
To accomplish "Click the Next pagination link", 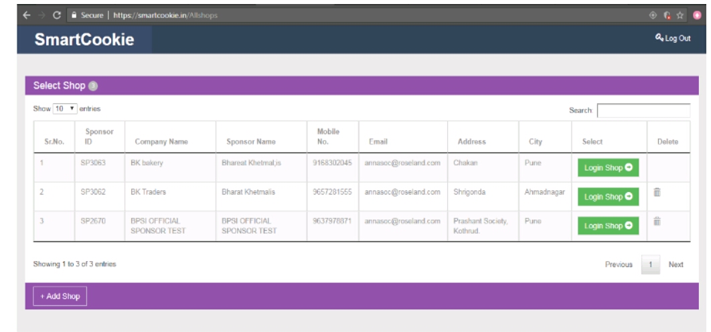I will click(676, 264).
